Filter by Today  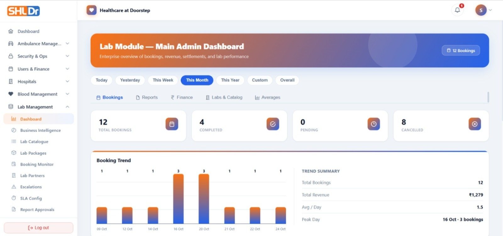(102, 80)
